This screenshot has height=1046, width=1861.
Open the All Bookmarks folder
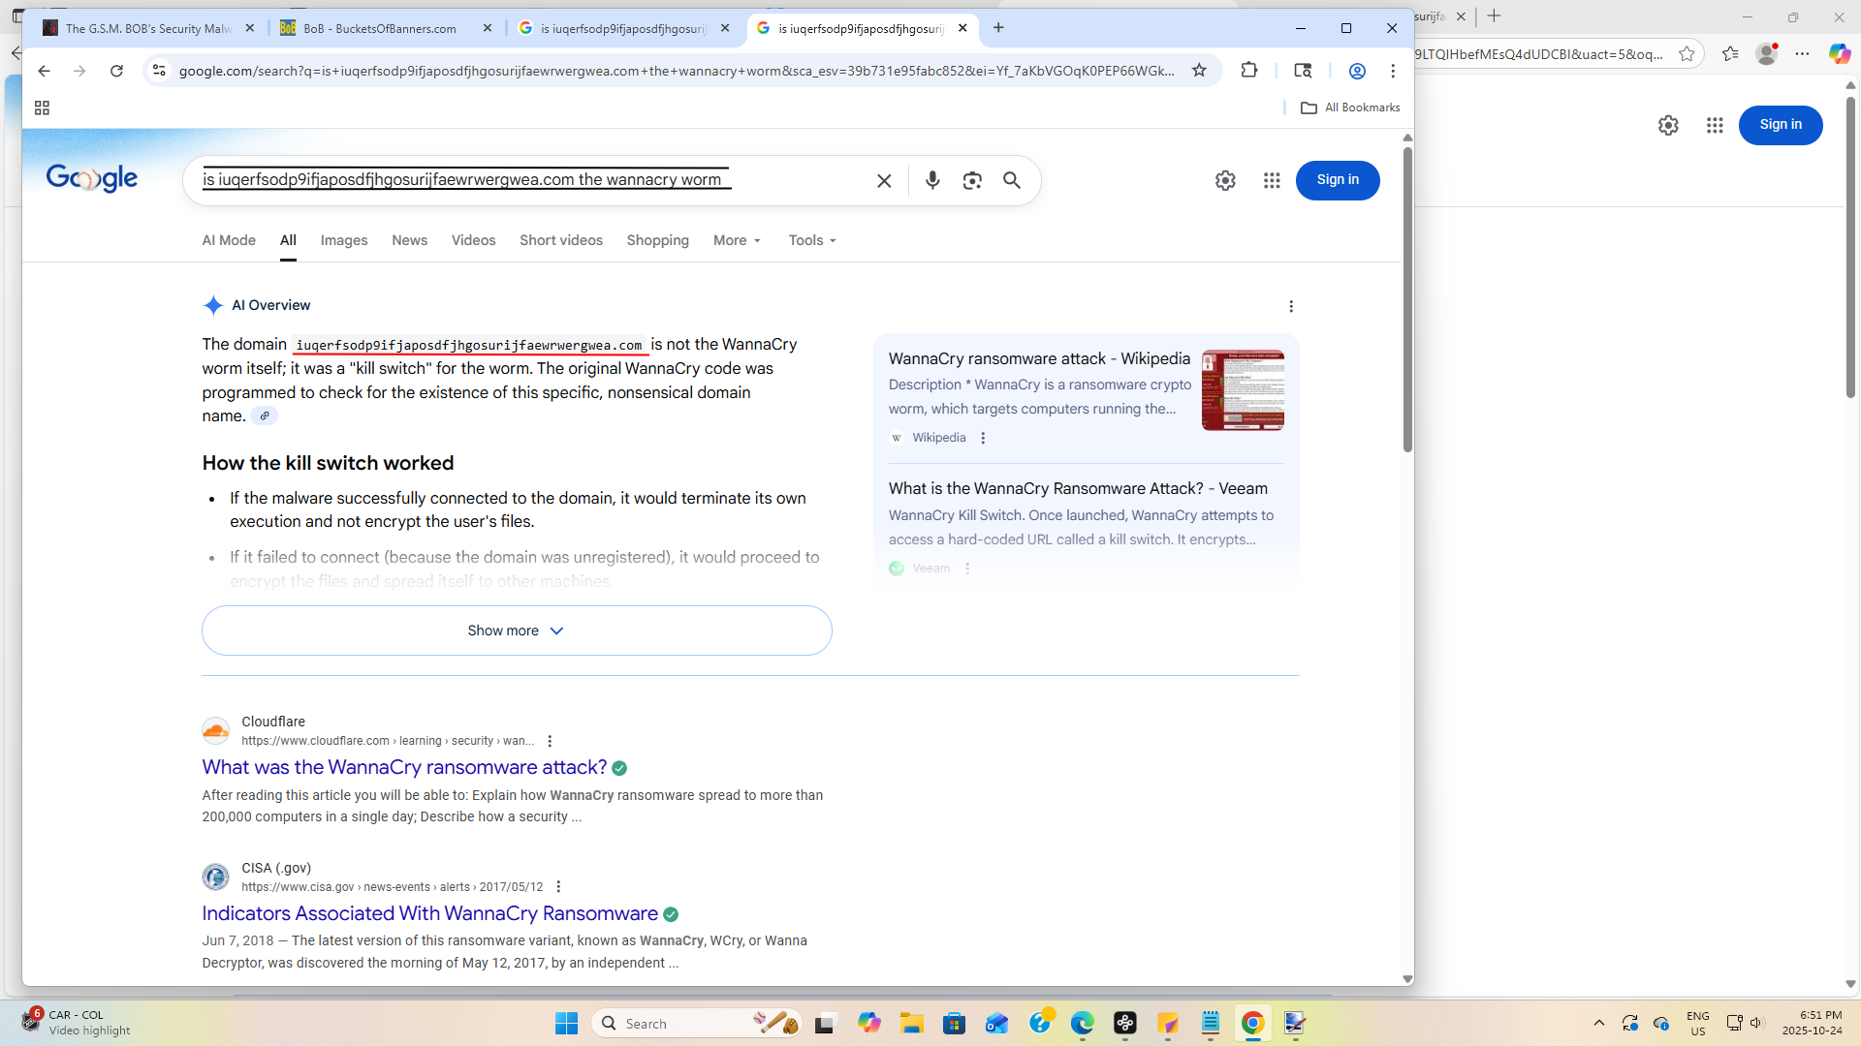point(1350,108)
